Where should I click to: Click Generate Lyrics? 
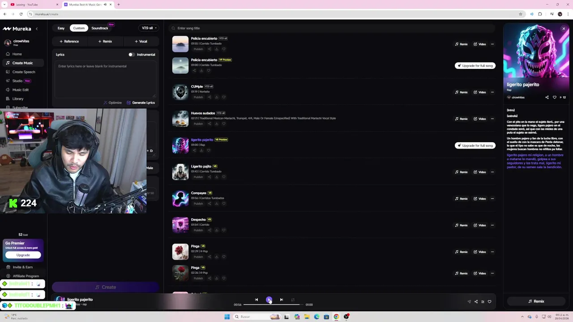coord(141,103)
